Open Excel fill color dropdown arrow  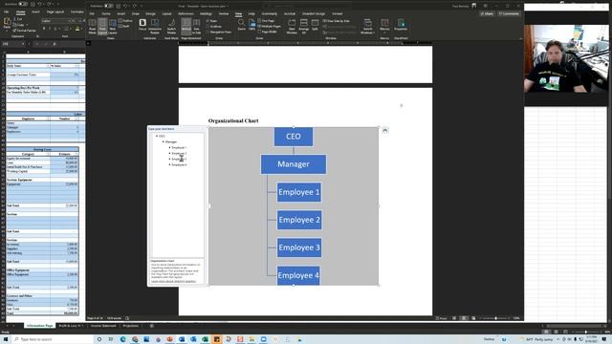pos(81,29)
